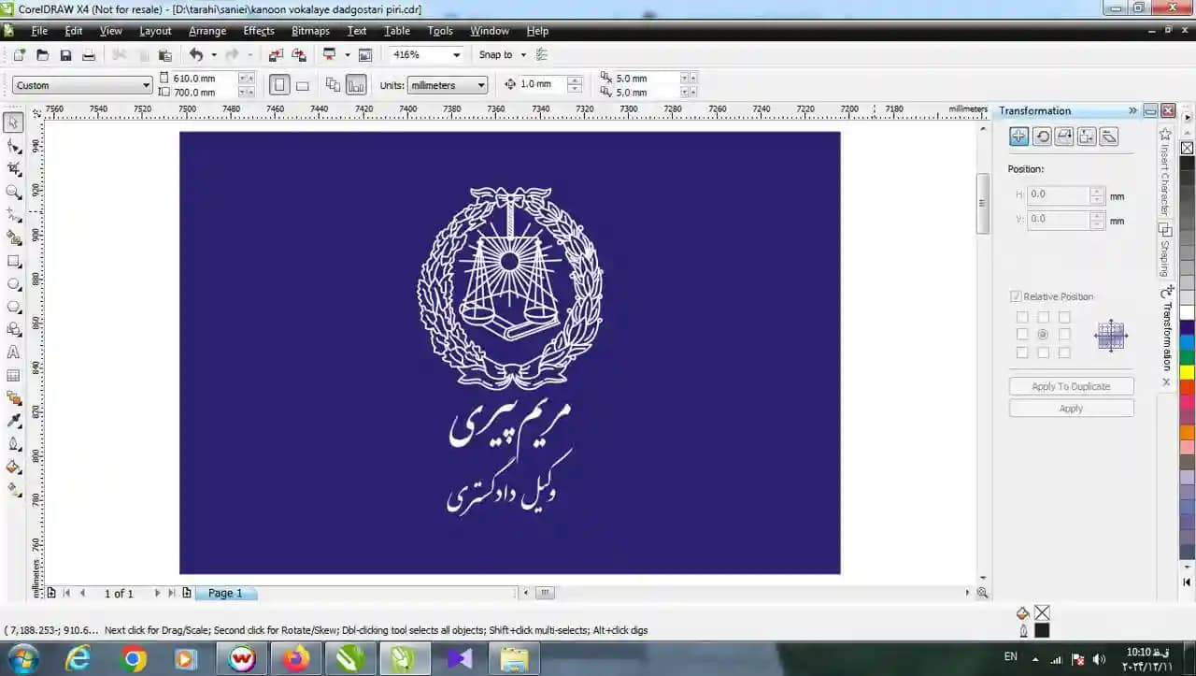The image size is (1196, 676).
Task: Click the yellow swatch in color palette
Action: pos(1187,372)
